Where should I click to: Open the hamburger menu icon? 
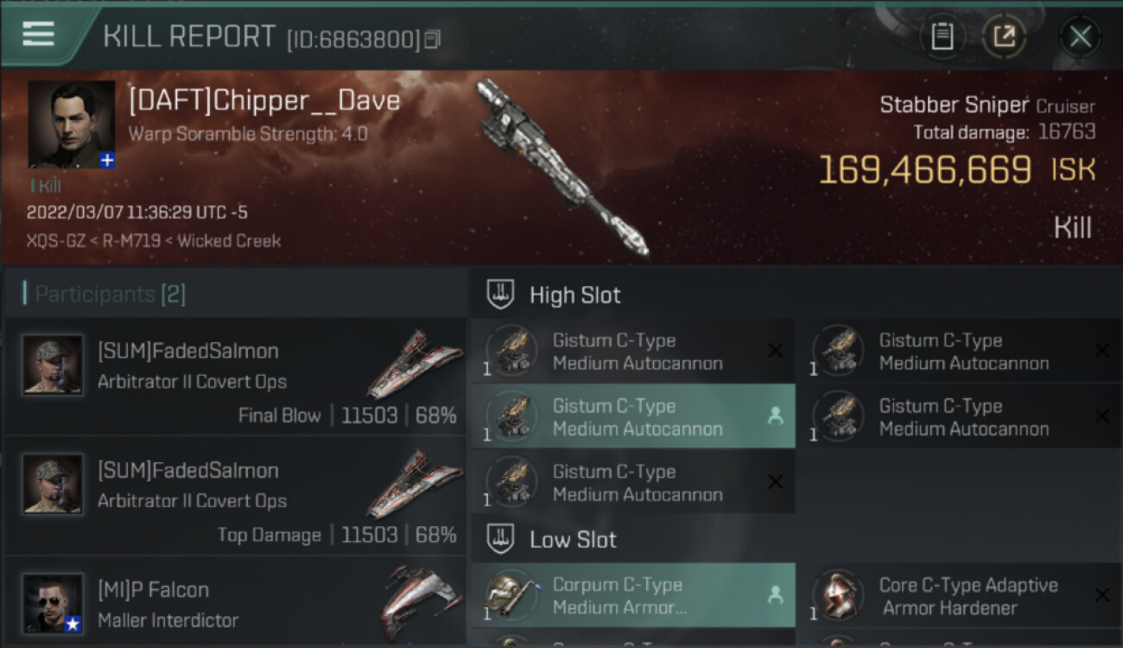pyautogui.click(x=39, y=33)
